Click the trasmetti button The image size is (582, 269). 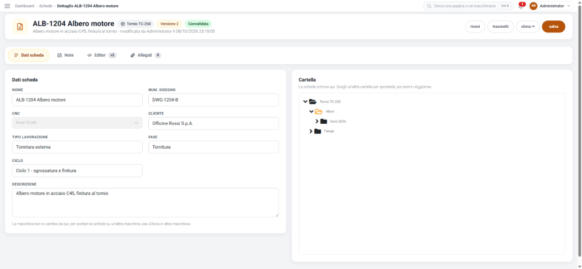point(500,27)
